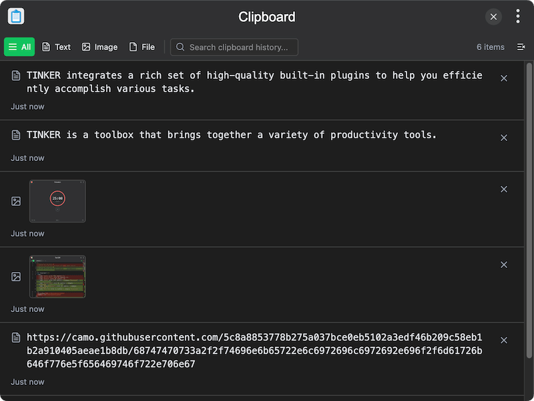Close the Clipboard panel with the X button

pyautogui.click(x=493, y=17)
